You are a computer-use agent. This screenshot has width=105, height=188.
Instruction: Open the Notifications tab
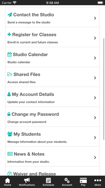pyautogui.click(x=27, y=182)
